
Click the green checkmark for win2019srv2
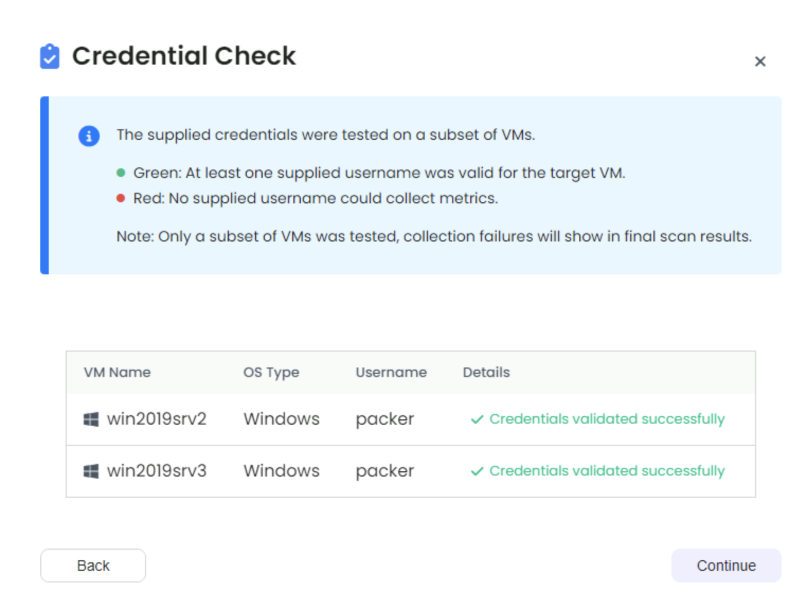(x=477, y=420)
